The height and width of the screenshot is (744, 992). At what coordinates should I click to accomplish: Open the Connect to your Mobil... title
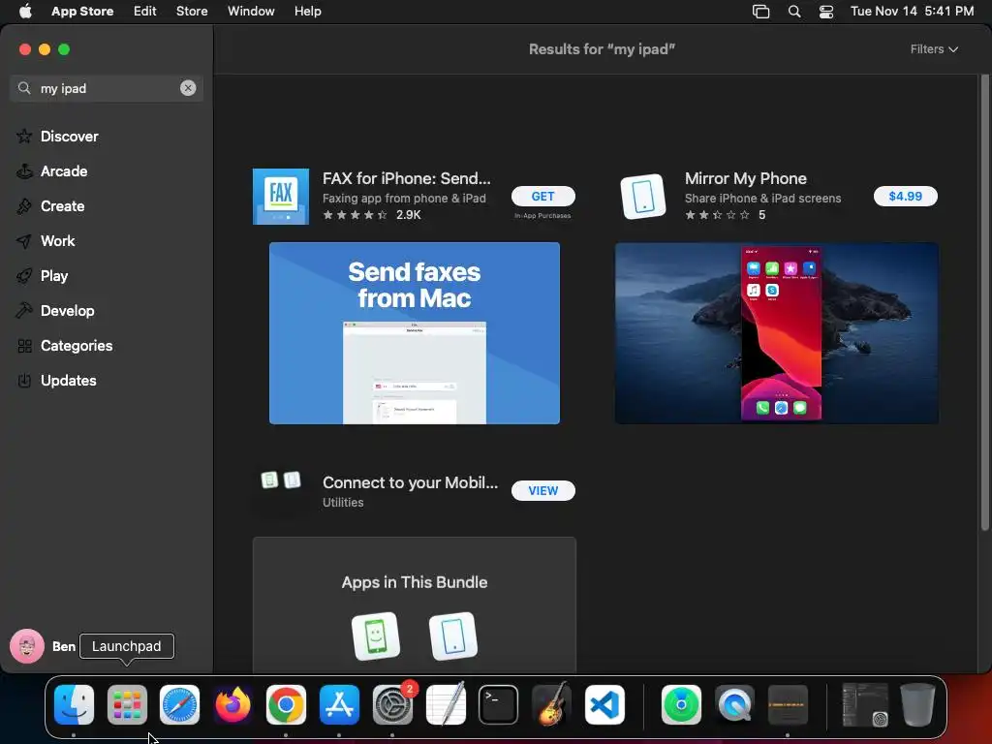410,482
